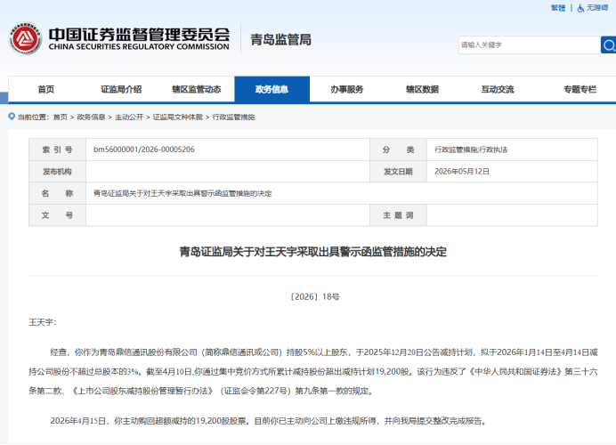The image size is (616, 445).
Task: Go to 证监局文种体裁 in the breadcrumb
Action: coord(177,117)
